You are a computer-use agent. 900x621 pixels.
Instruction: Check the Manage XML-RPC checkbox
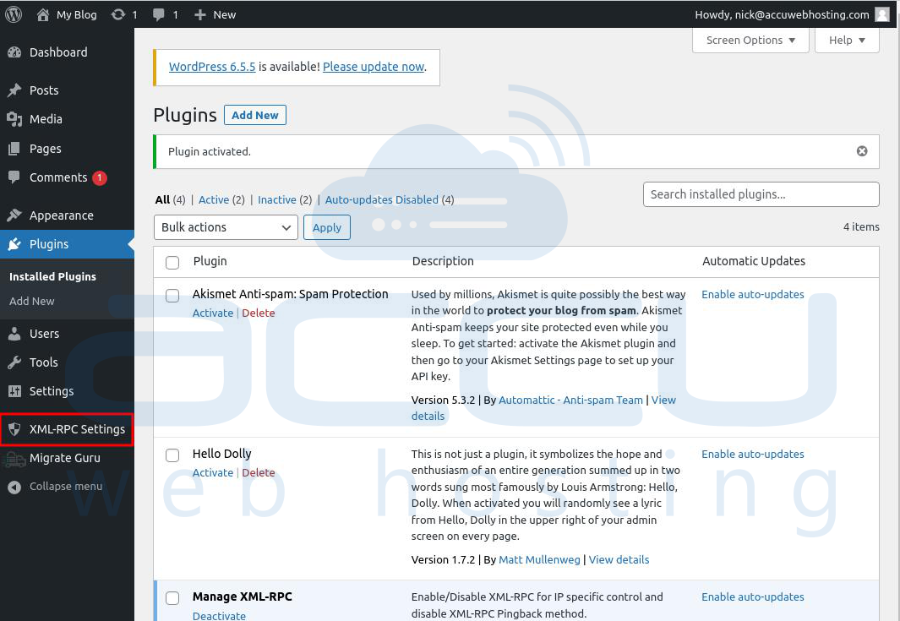[172, 598]
